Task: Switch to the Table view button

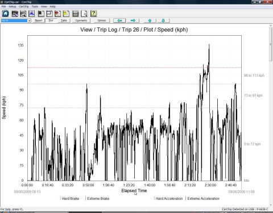Action: (x=64, y=20)
